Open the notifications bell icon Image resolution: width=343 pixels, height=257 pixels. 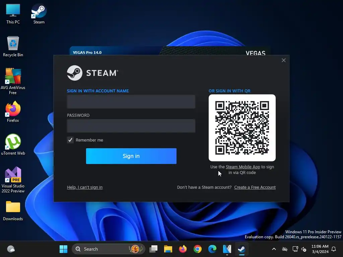coord(334,249)
